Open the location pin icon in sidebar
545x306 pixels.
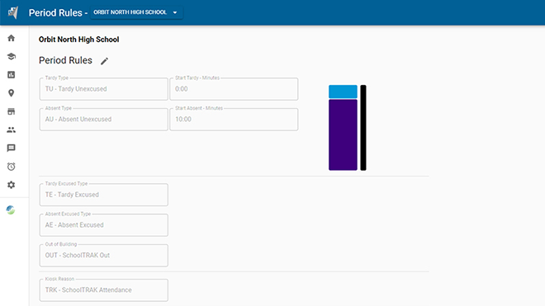click(x=11, y=93)
